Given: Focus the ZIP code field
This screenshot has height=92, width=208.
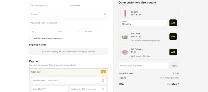Looking at the screenshot, I should 96,32.
